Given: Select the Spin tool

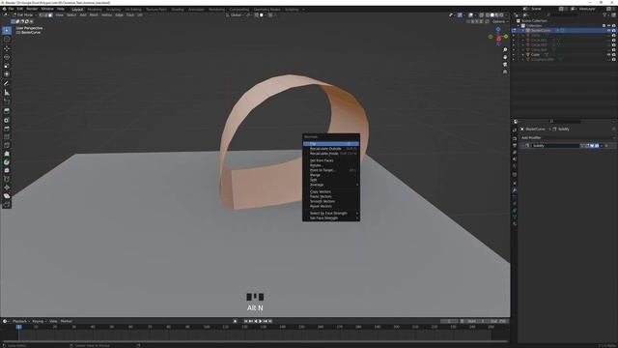Looking at the screenshot, I should [x=7, y=162].
